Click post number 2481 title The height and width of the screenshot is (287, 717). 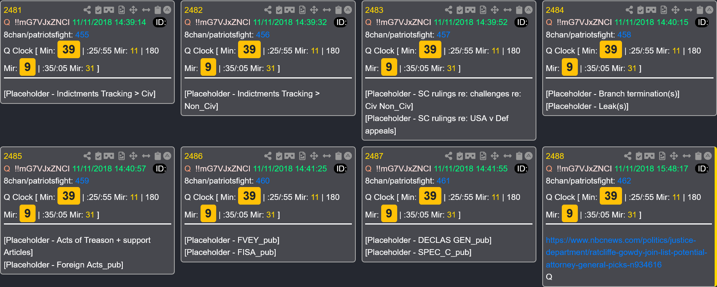click(x=13, y=10)
